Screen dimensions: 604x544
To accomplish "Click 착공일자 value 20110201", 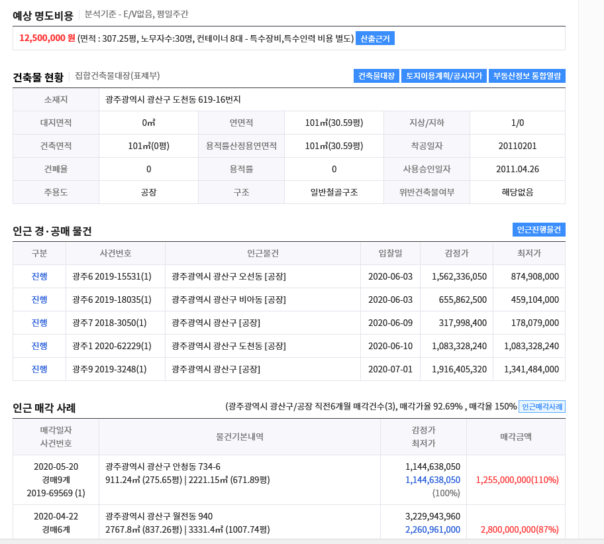I will pyautogui.click(x=517, y=146).
